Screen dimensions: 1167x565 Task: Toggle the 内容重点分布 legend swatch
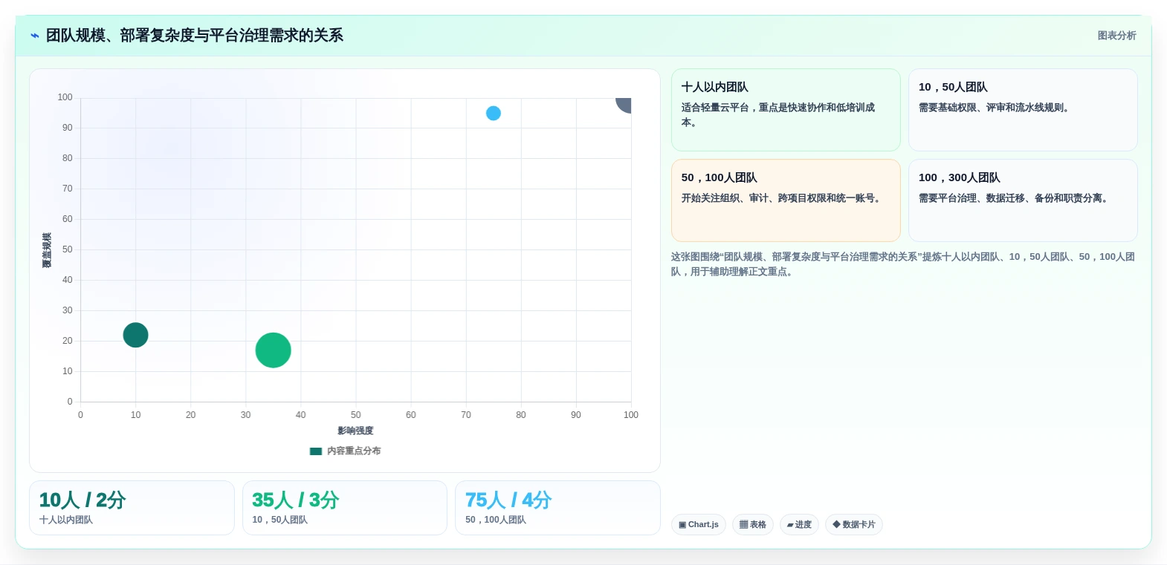tap(316, 451)
